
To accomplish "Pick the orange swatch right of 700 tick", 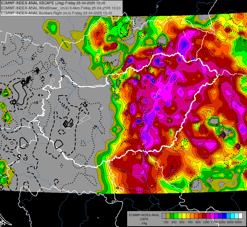I will 192,216.
